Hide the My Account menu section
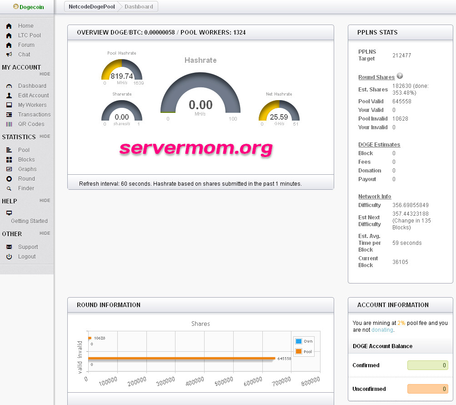This screenshot has height=405, width=456. [45, 74]
